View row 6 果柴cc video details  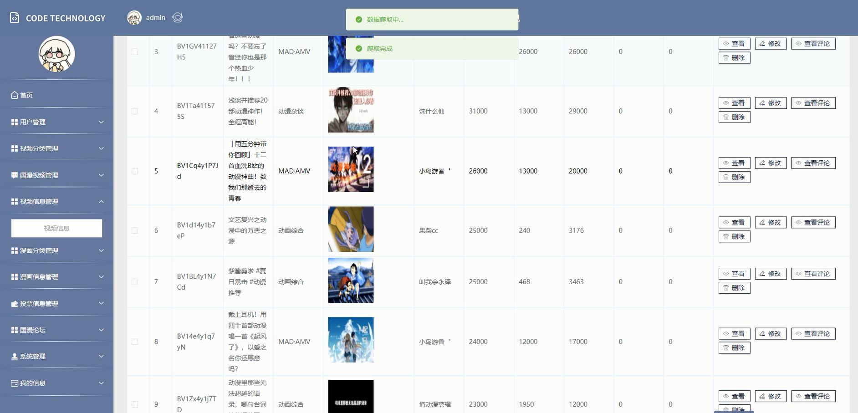[x=734, y=222]
